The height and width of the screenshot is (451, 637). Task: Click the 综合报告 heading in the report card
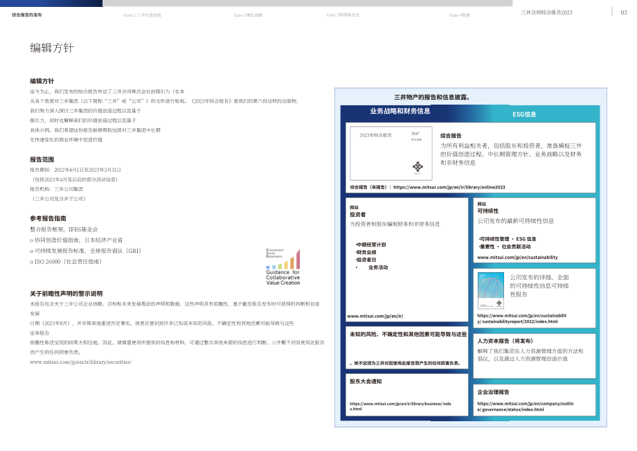(x=451, y=136)
